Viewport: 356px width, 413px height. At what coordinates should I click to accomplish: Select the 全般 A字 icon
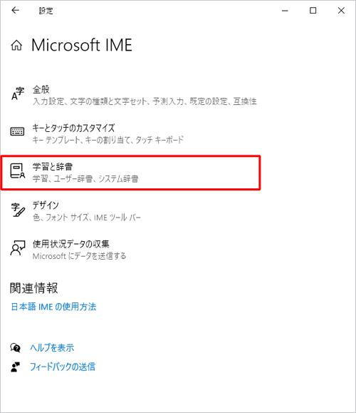[x=18, y=94]
